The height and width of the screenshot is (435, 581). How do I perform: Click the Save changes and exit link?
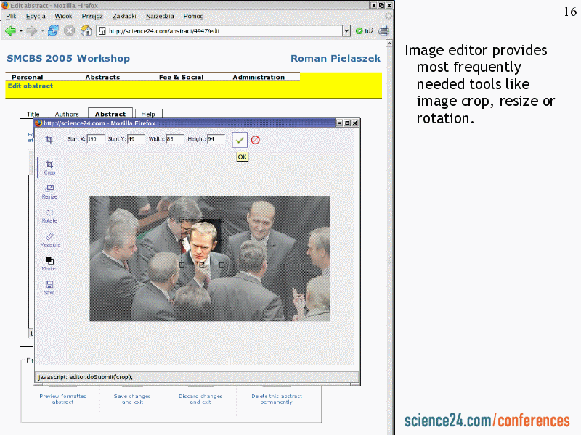132,399
